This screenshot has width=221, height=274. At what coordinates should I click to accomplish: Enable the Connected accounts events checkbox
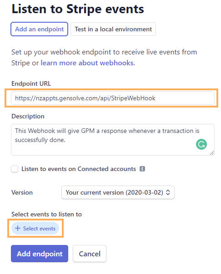[15, 169]
